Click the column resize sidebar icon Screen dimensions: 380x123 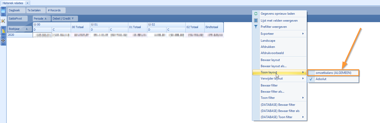tap(3, 41)
